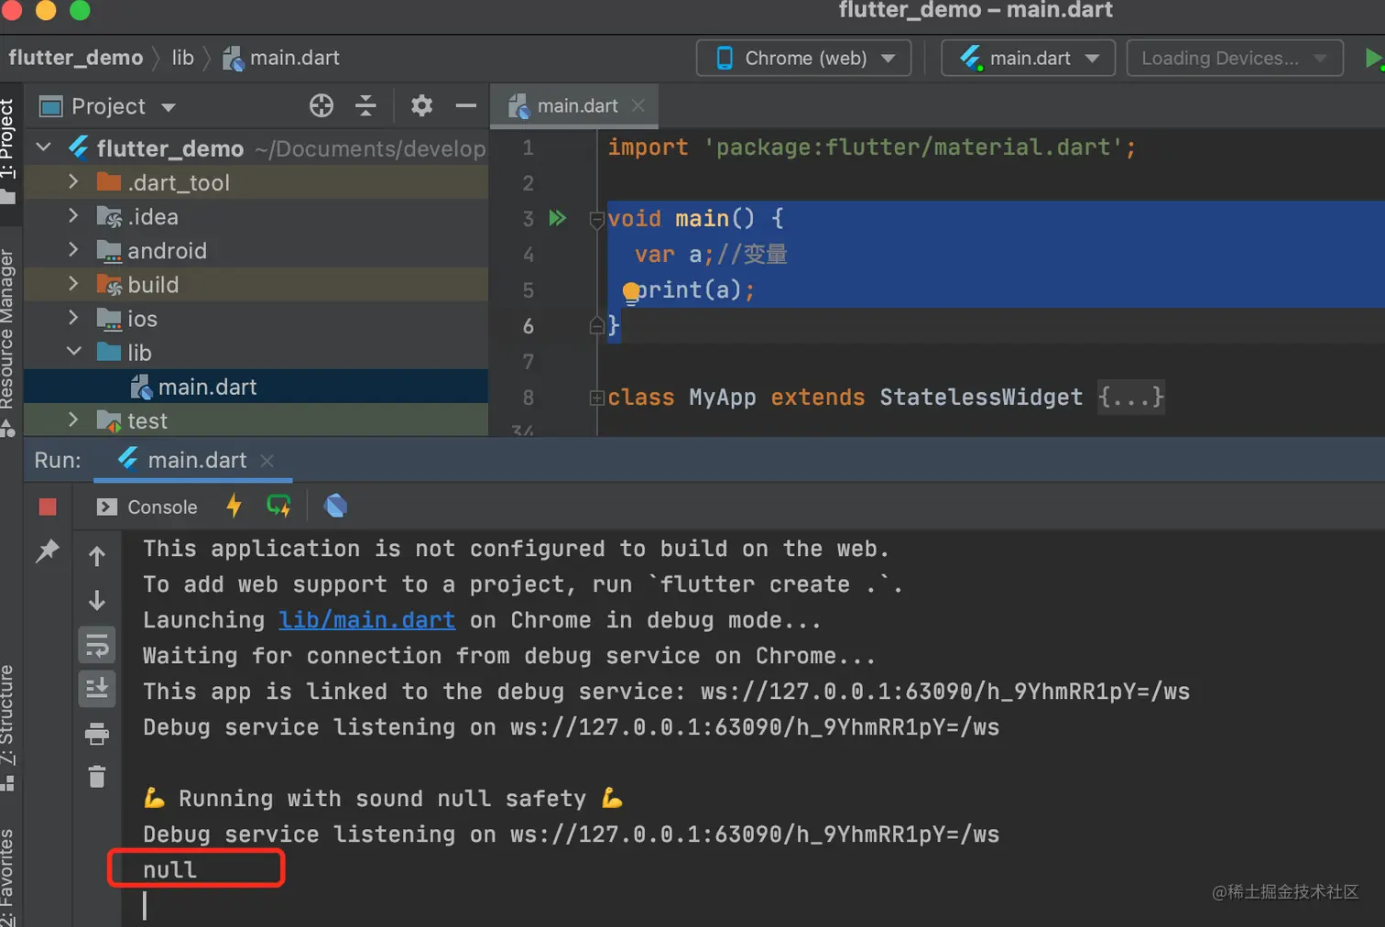Screen dimensions: 1385x927
Task: Run main() from gutter arrow
Action: pos(557,218)
